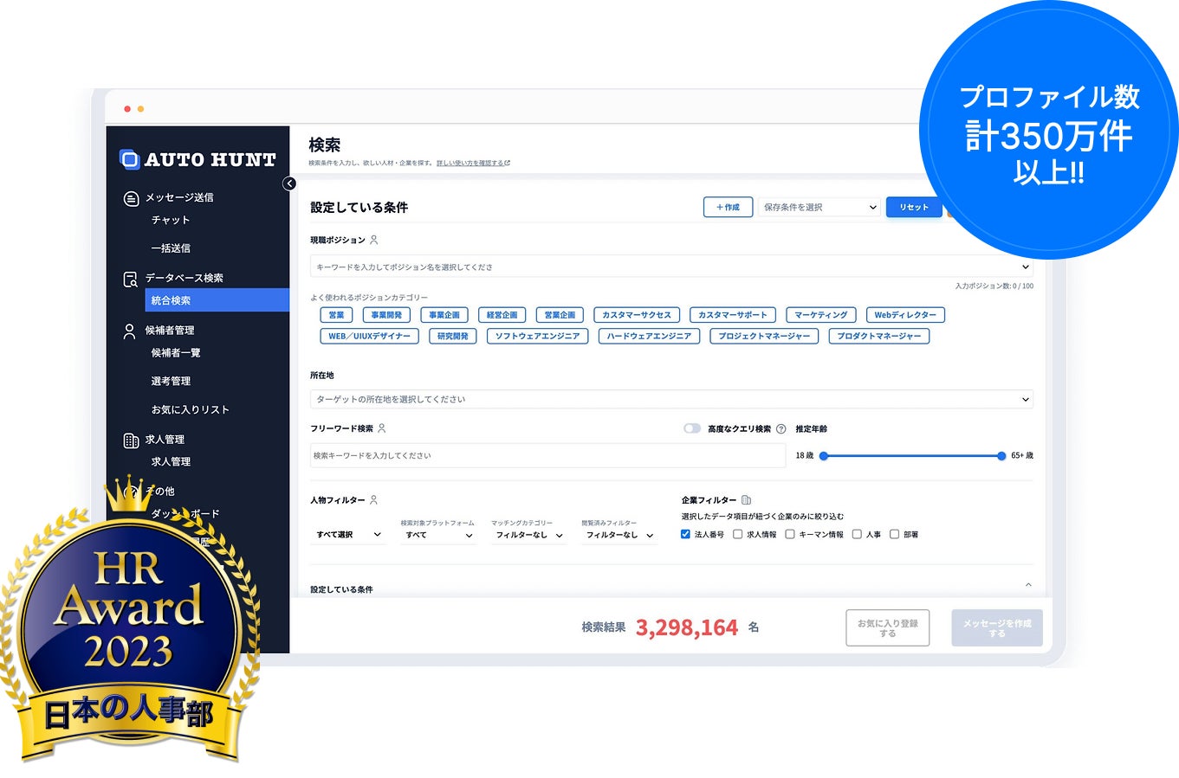The width and height of the screenshot is (1179, 778).
Task: Click the 候補者管理 person icon
Action: point(130,331)
